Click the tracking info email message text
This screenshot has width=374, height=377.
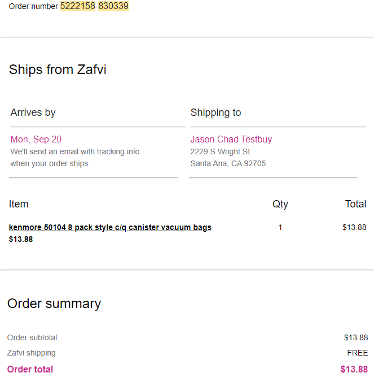coord(75,158)
